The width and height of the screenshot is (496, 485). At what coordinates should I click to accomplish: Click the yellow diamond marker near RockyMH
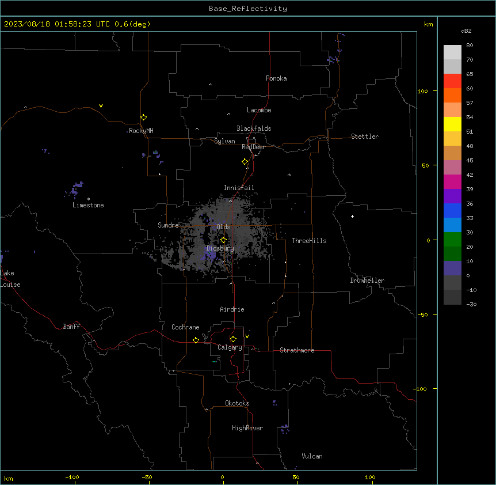[x=143, y=118]
